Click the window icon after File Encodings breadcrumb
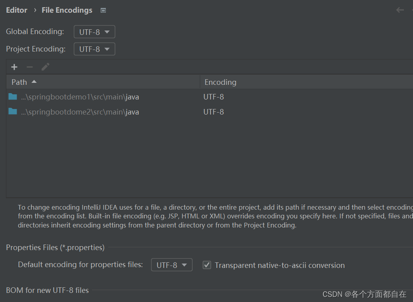This screenshot has height=302, width=413. (x=103, y=10)
